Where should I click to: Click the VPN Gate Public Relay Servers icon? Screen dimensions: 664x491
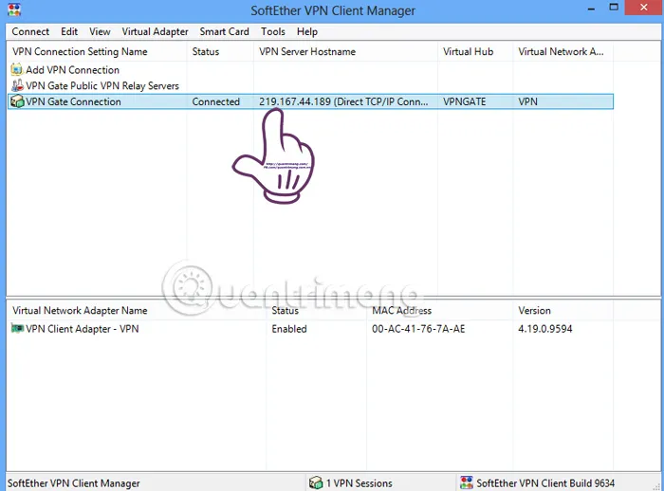pos(17,86)
